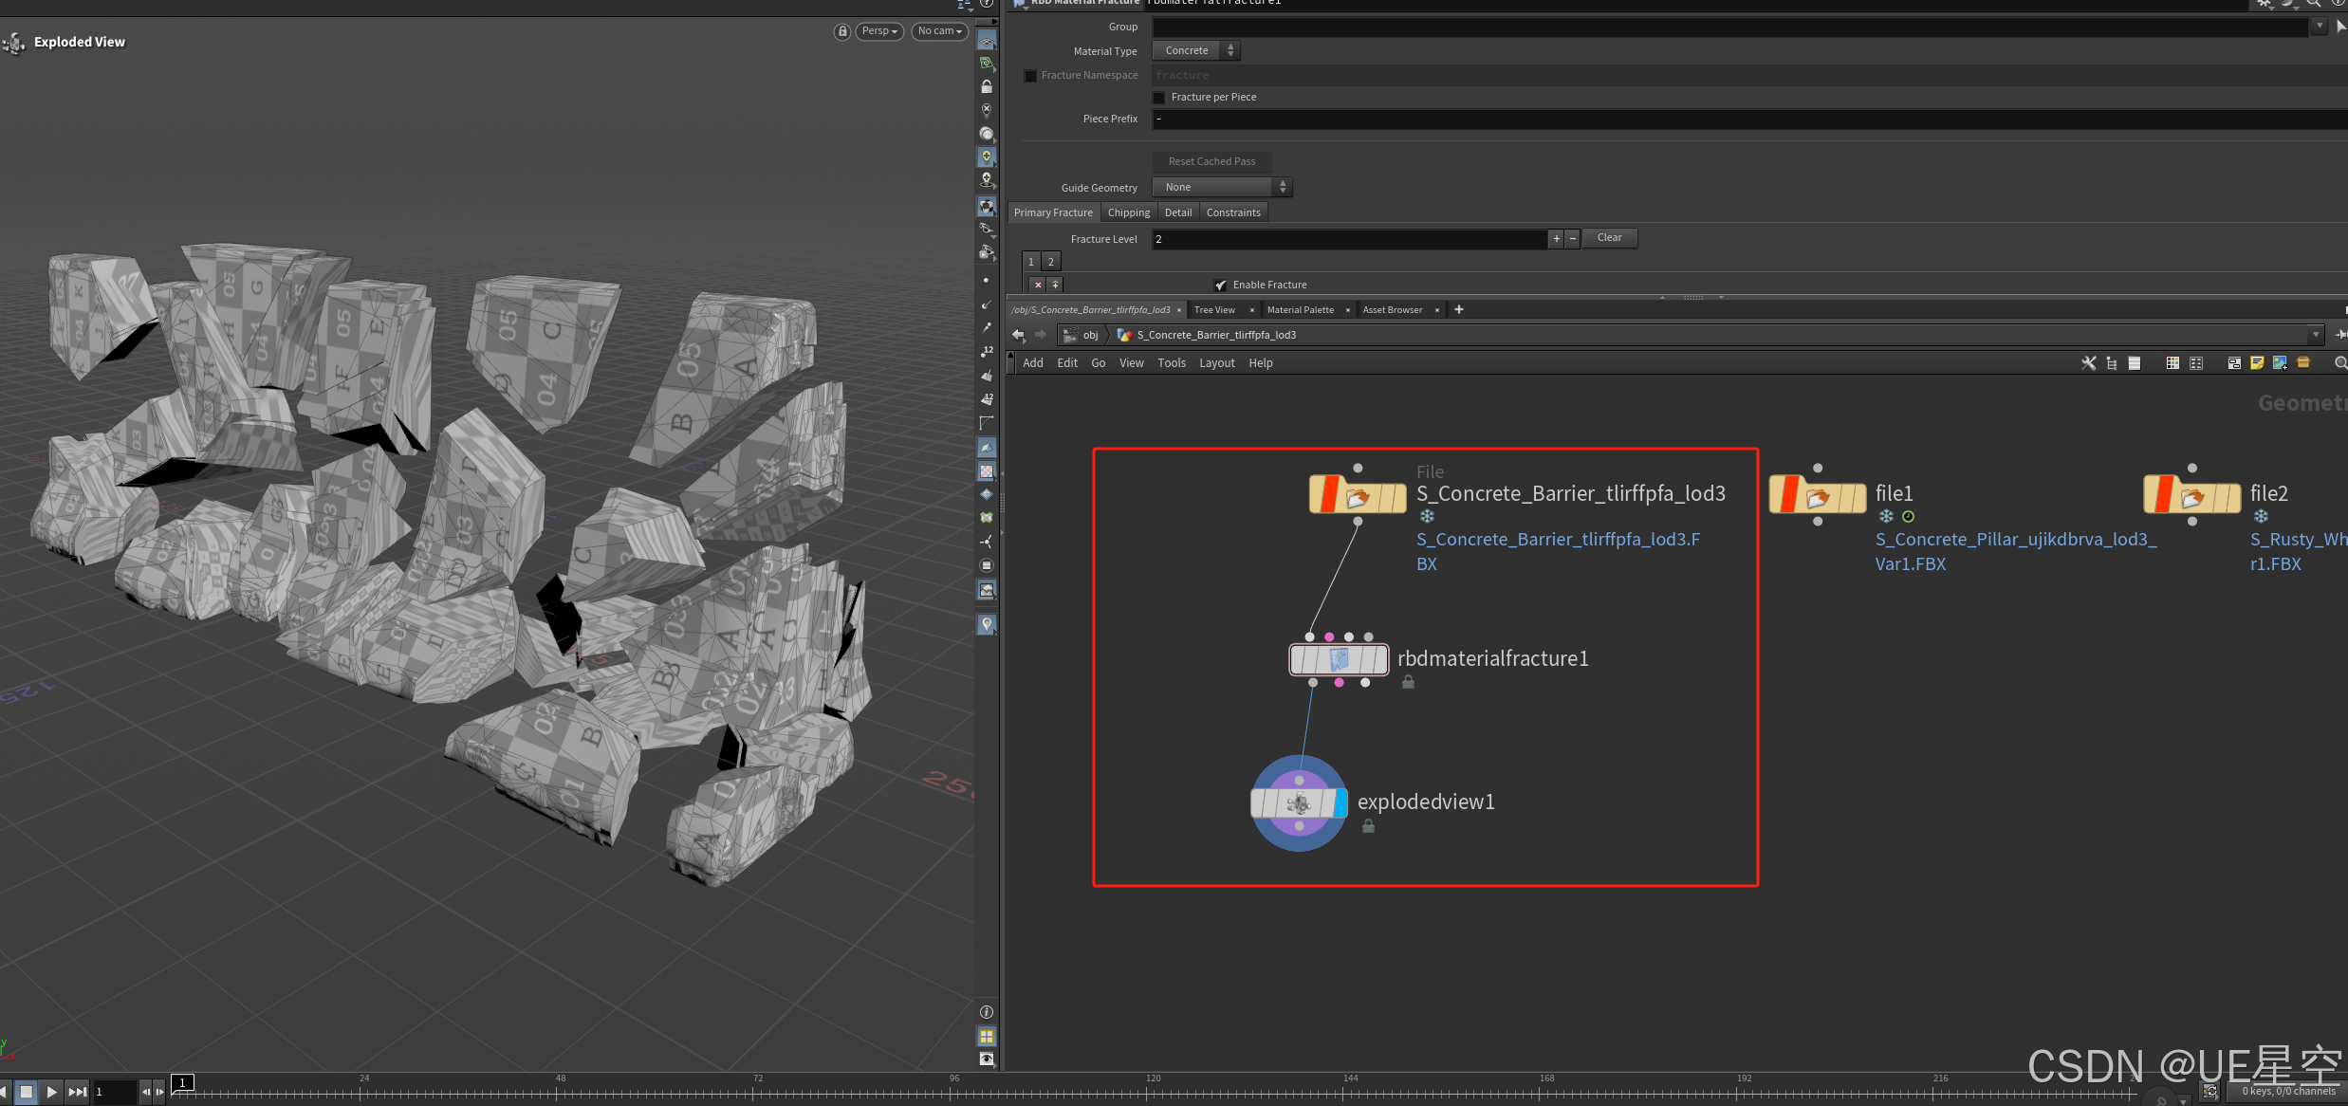Click the network search magnifier icon
This screenshot has height=1106, width=2348.
coord(2339,363)
